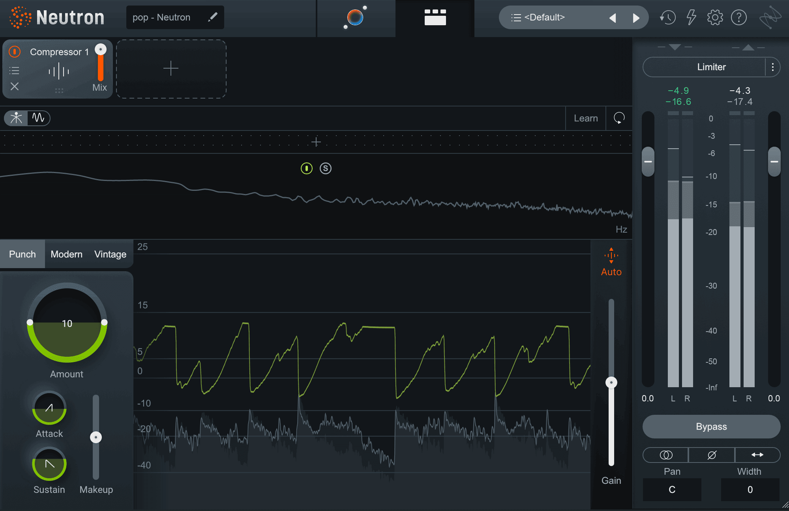The width and height of the screenshot is (789, 511).
Task: Open the undo history panel
Action: click(667, 17)
